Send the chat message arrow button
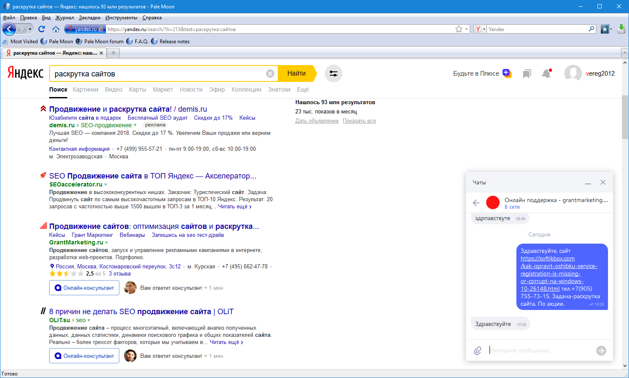The image size is (629, 378). tap(601, 351)
